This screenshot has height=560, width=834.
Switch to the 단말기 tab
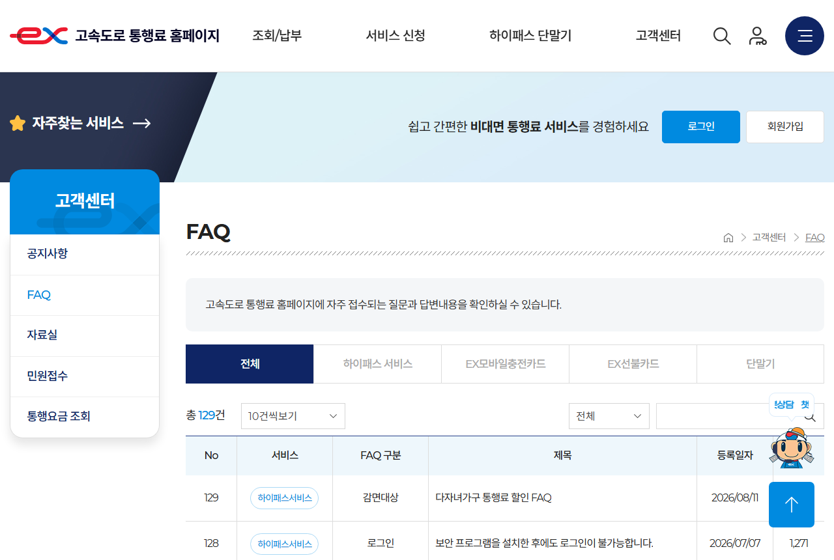760,364
